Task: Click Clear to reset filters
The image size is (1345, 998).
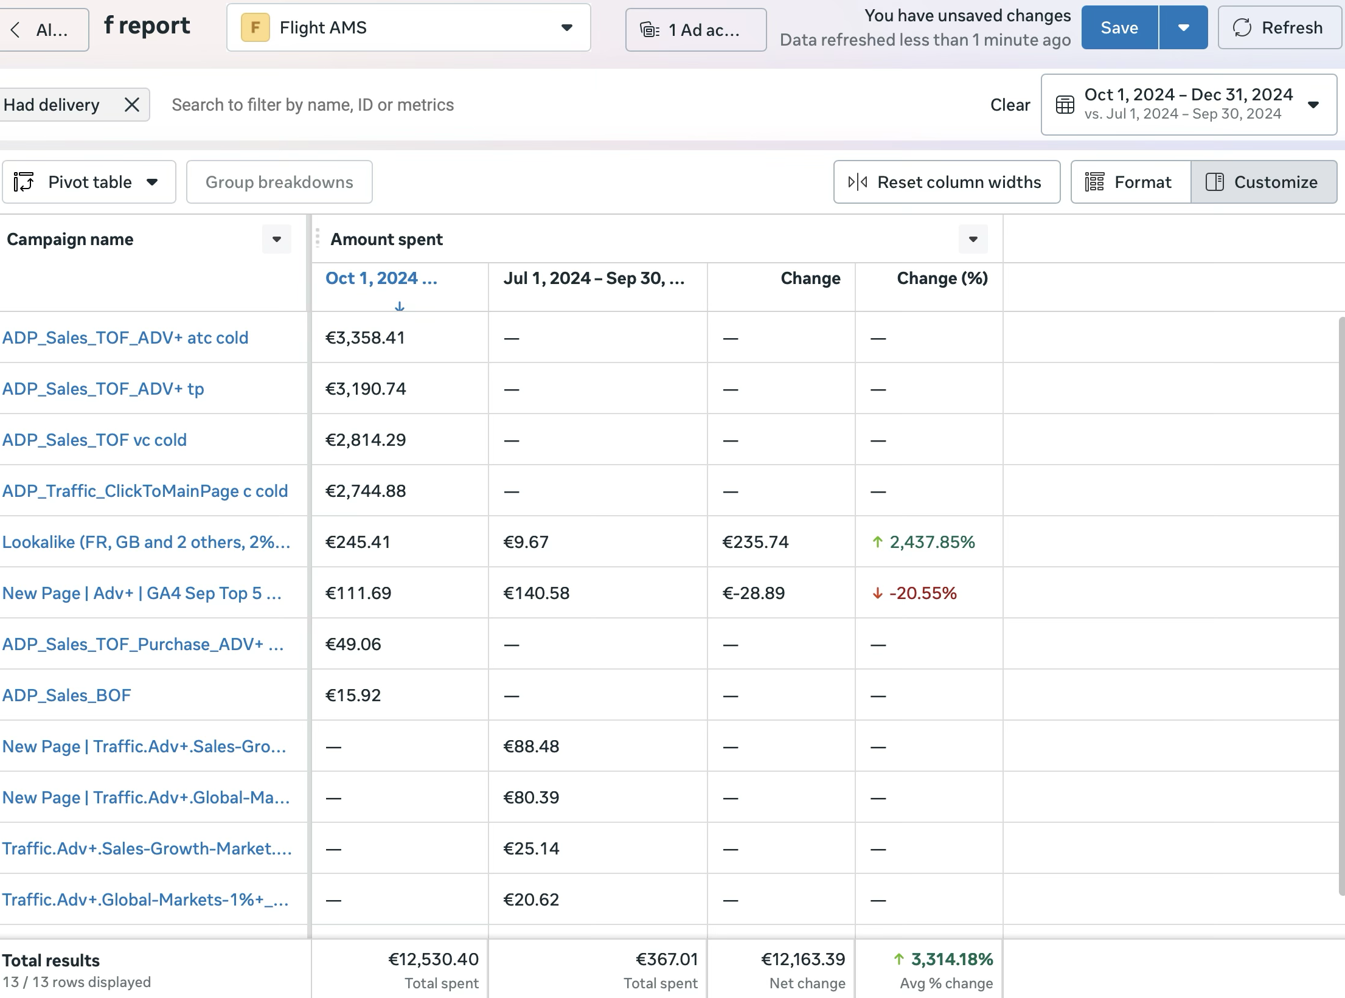Action: pyautogui.click(x=1010, y=105)
